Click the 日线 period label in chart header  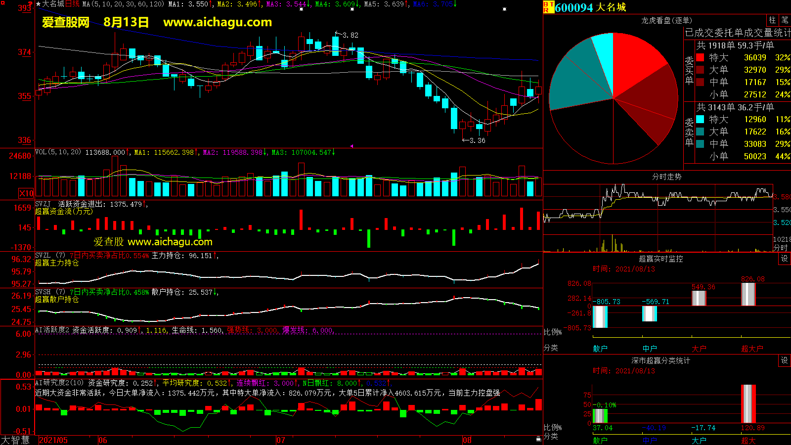click(72, 4)
